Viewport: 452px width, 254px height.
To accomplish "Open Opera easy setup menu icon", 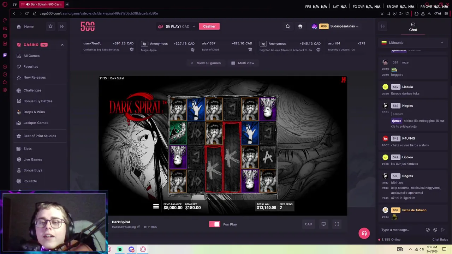I will click(446, 13).
